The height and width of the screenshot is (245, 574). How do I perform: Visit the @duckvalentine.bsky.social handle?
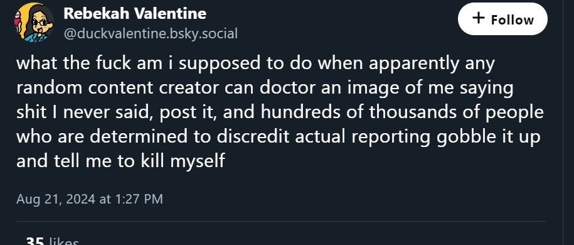pos(151,34)
